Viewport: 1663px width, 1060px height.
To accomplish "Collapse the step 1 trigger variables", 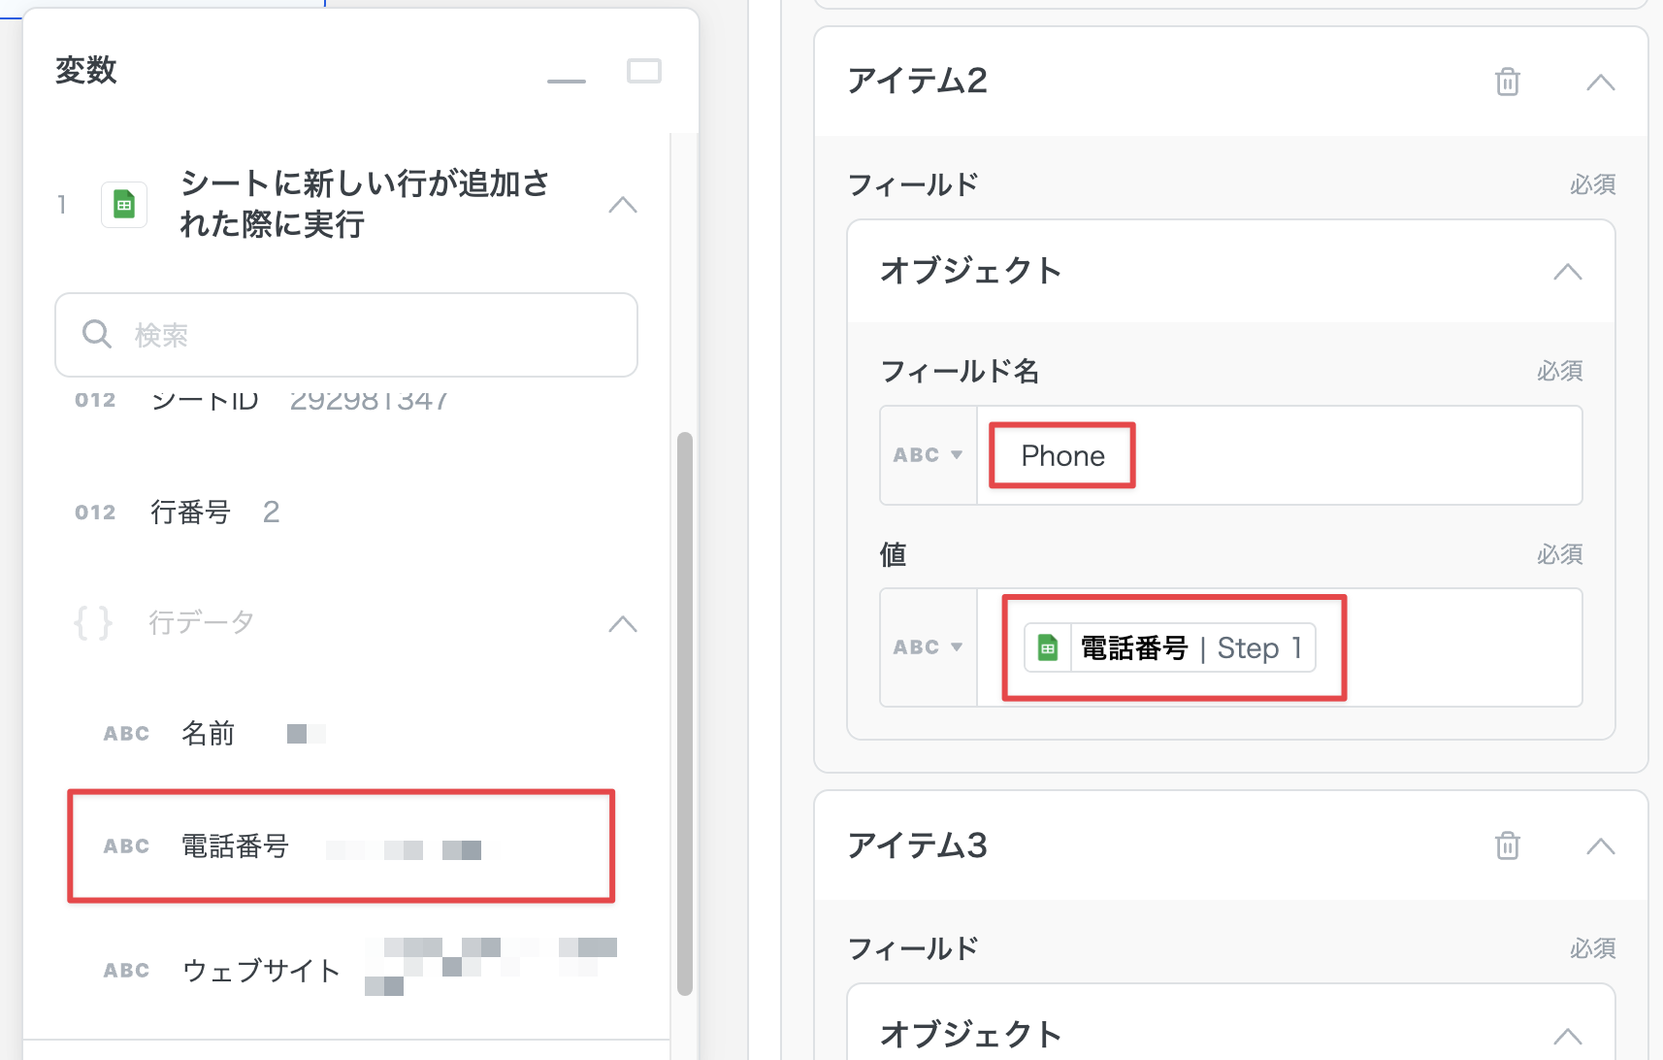I will coord(622,205).
